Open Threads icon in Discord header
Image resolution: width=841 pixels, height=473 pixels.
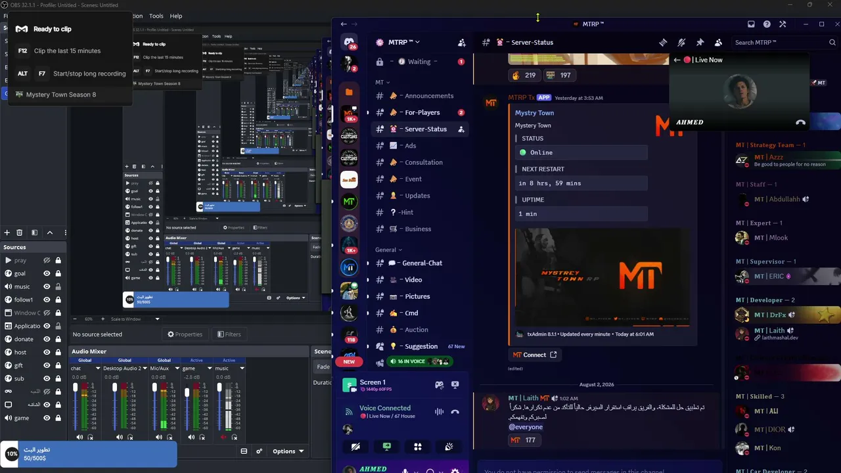coord(663,42)
